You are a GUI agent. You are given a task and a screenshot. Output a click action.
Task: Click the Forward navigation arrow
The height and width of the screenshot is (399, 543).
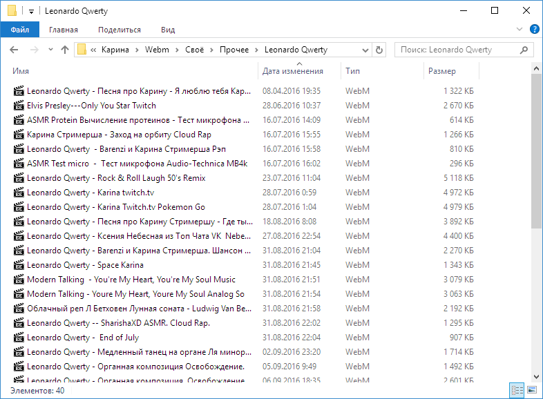35,50
